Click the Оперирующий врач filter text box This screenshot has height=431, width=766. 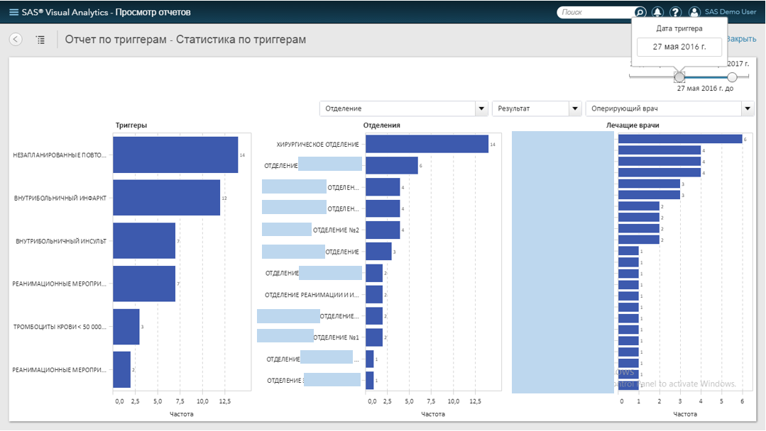click(x=663, y=108)
